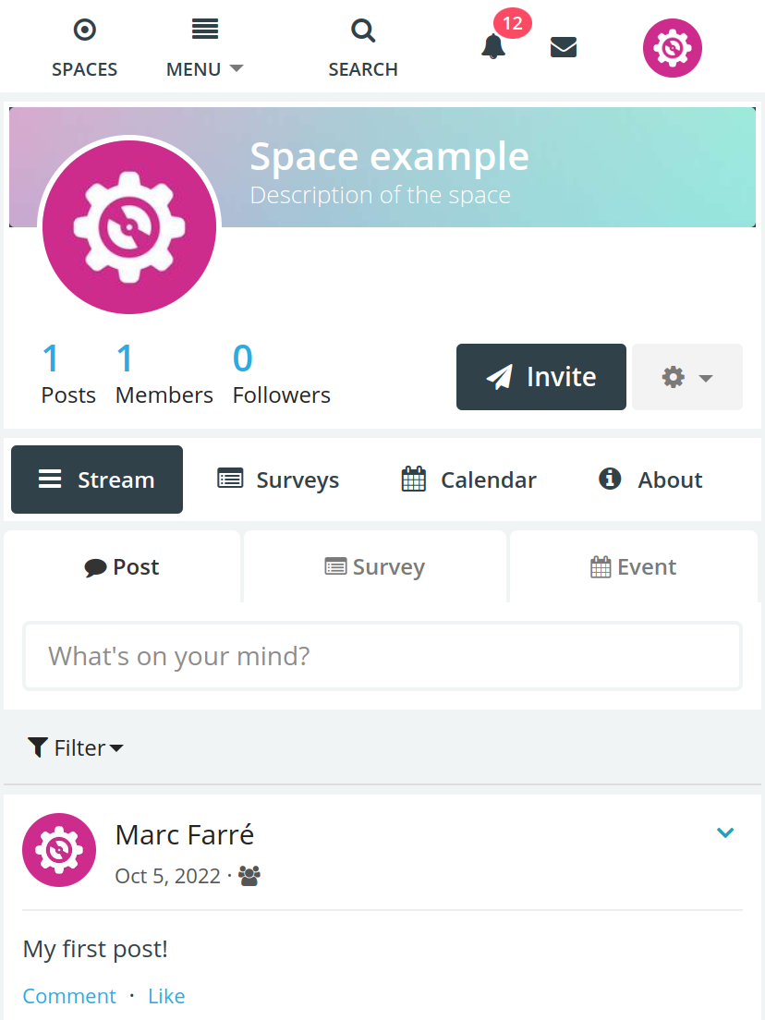Open the stream Filter dropdown
The height and width of the screenshot is (1020, 765).
tap(76, 748)
